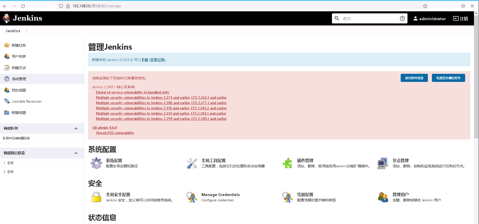Click the 下载 new version link

[145, 60]
